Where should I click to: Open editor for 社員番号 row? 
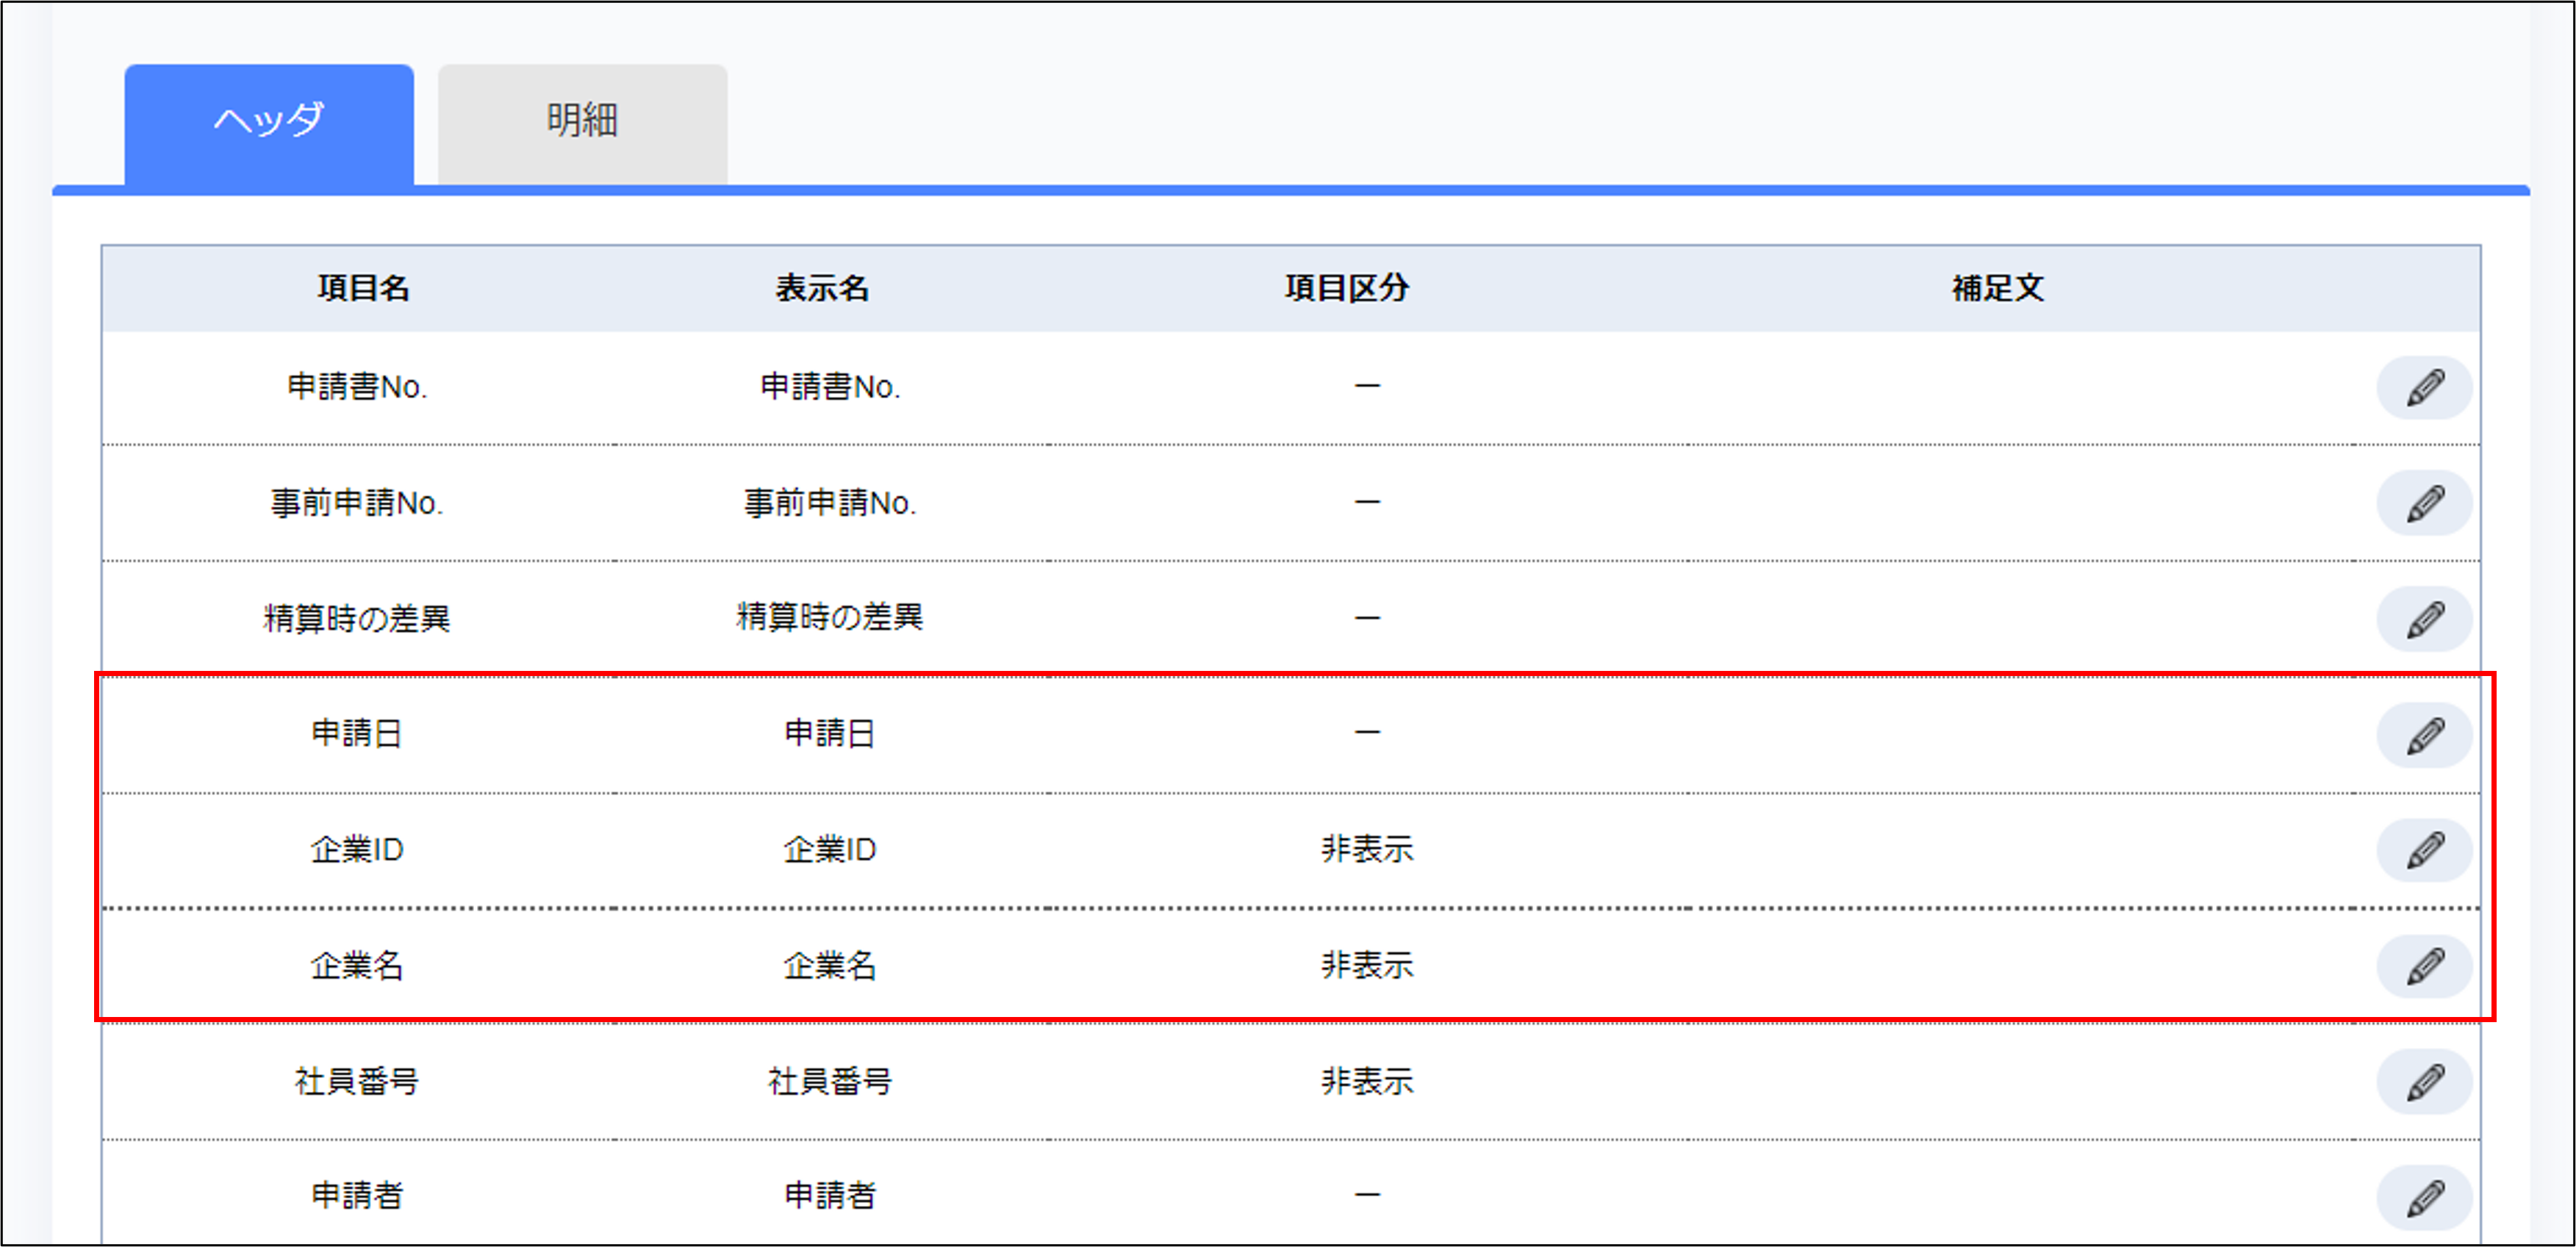click(x=2423, y=1081)
